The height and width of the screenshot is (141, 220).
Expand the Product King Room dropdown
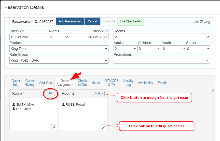[59, 49]
